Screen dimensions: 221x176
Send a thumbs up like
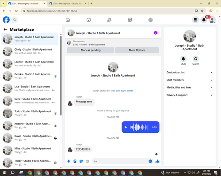(157, 161)
